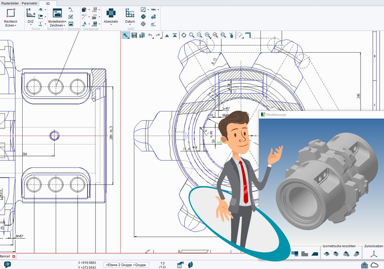This screenshot has height=269, width=384.
Task: Activate the pan hand tool
Action: [x=231, y=35]
